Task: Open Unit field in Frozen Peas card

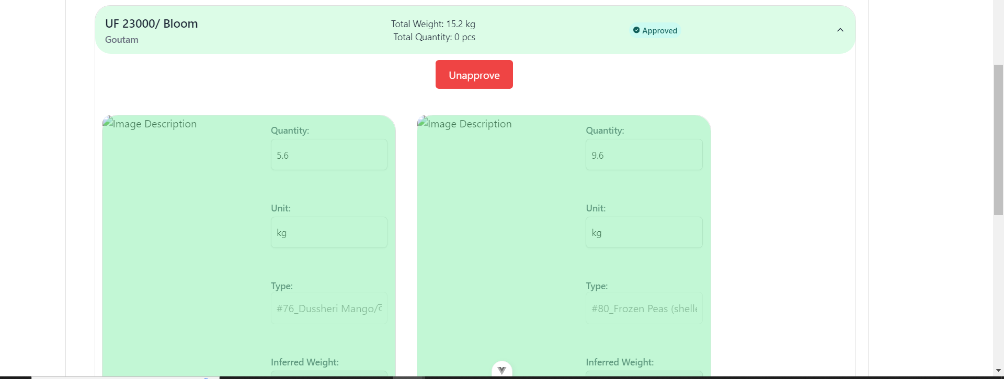Action: coord(644,233)
